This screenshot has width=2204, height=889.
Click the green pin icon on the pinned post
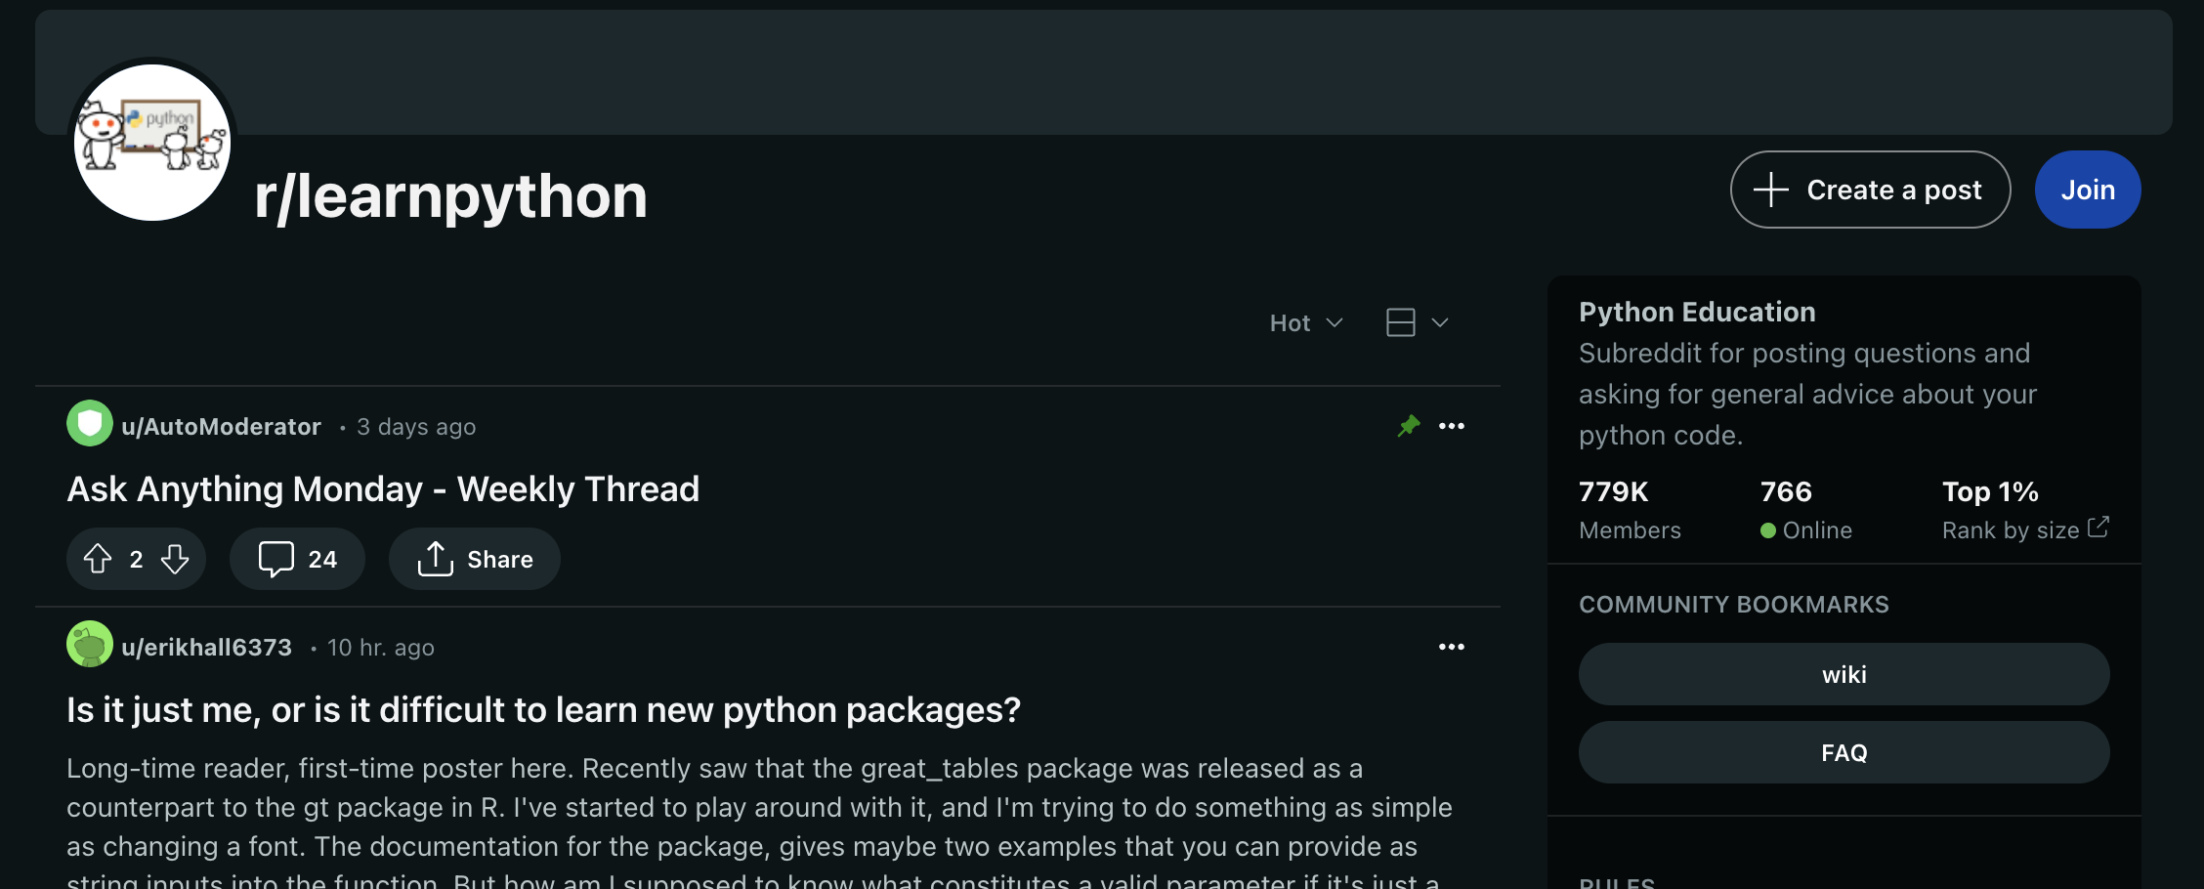(x=1409, y=425)
